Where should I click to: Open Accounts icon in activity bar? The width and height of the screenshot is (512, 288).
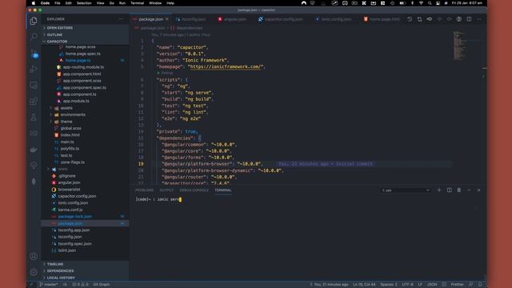(x=34, y=256)
